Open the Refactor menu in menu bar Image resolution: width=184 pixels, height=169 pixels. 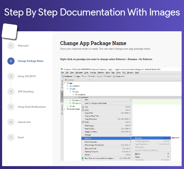(x=101, y=73)
